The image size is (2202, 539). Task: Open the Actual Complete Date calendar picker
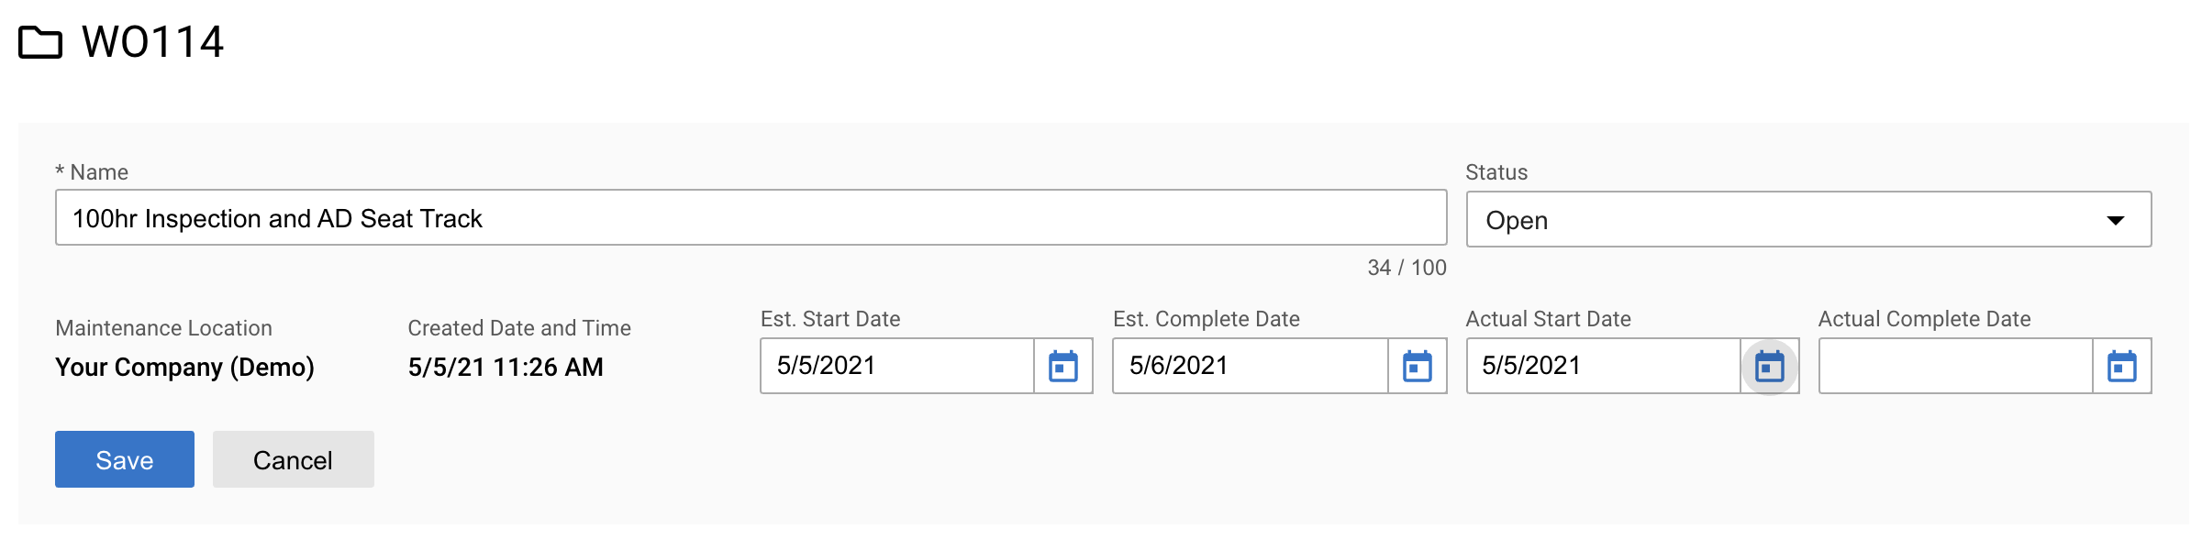(x=2122, y=366)
